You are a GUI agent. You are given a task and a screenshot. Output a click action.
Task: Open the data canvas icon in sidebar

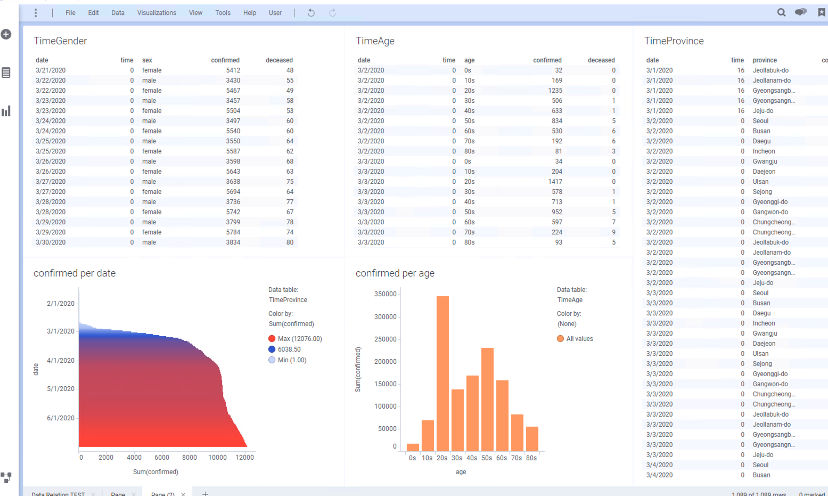(6, 477)
